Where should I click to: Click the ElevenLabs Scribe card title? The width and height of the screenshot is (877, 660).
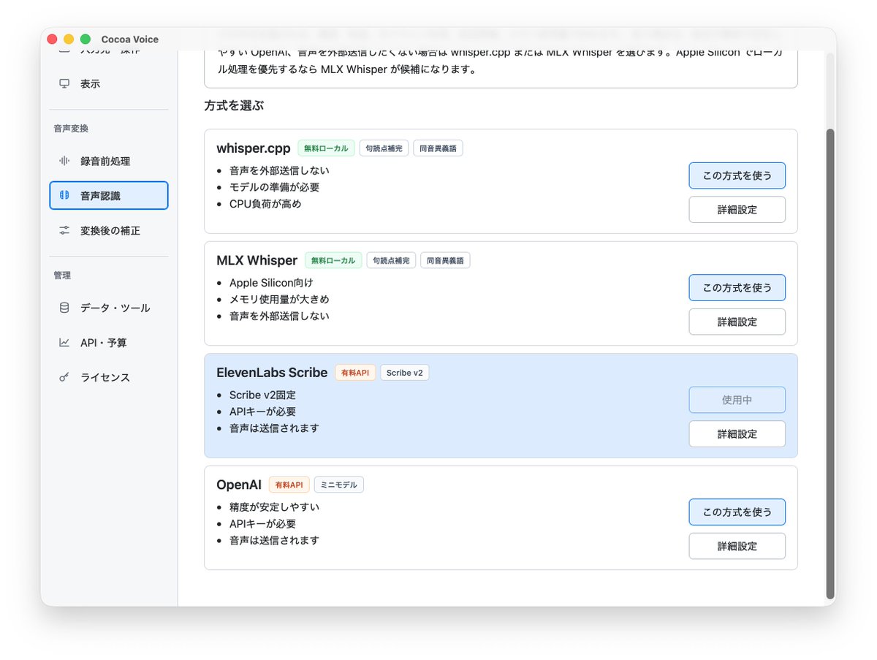pos(272,373)
